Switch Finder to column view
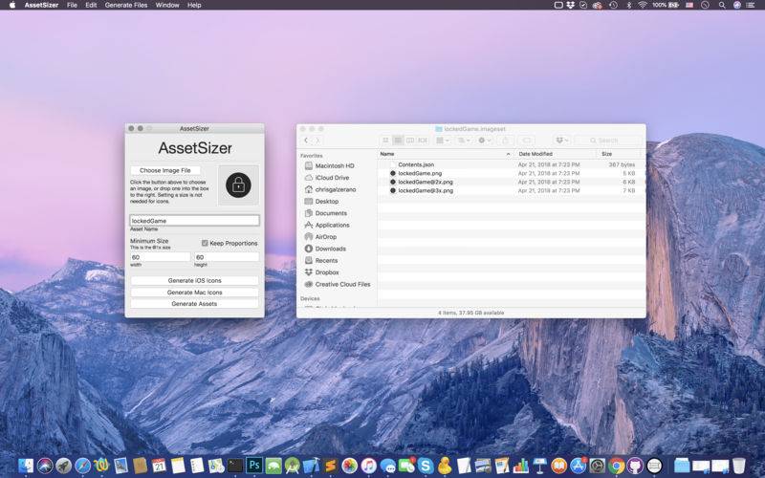 pos(410,141)
